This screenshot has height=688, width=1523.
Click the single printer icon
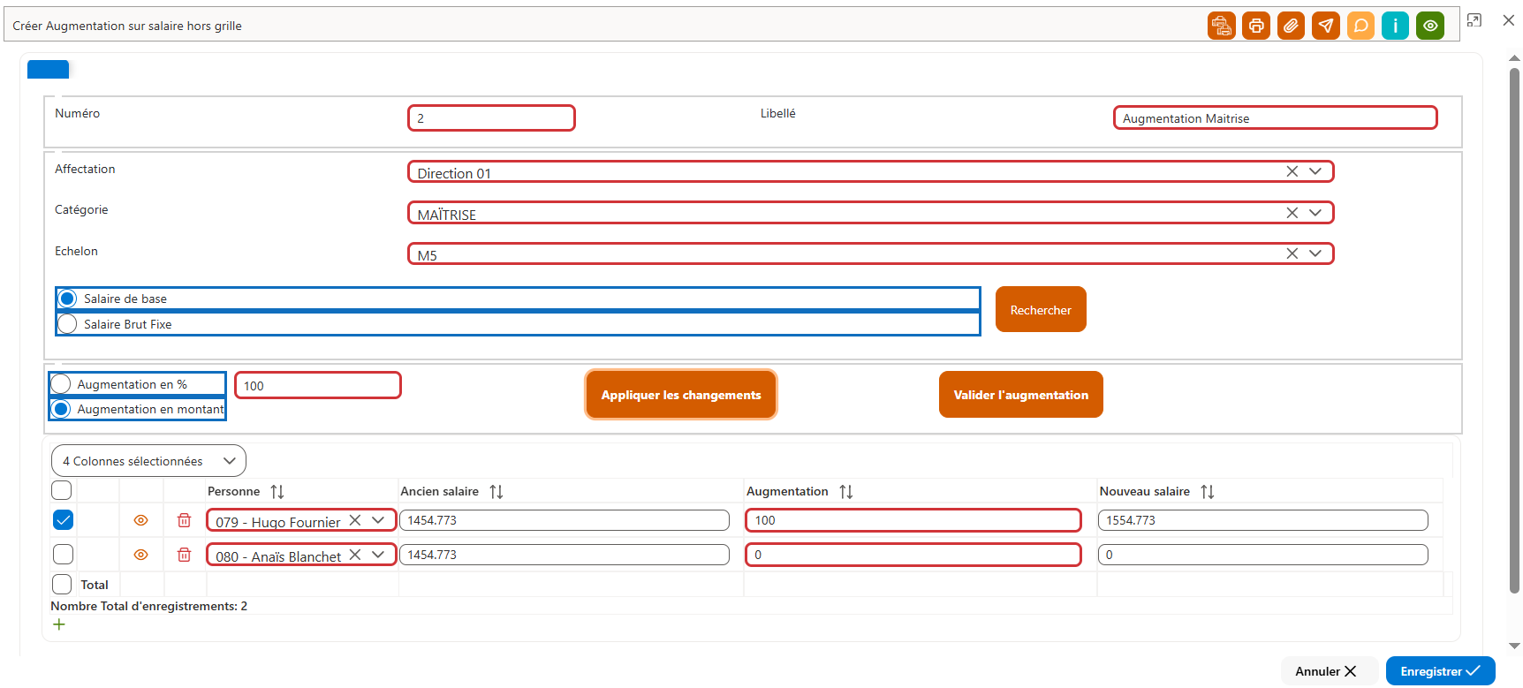point(1256,26)
